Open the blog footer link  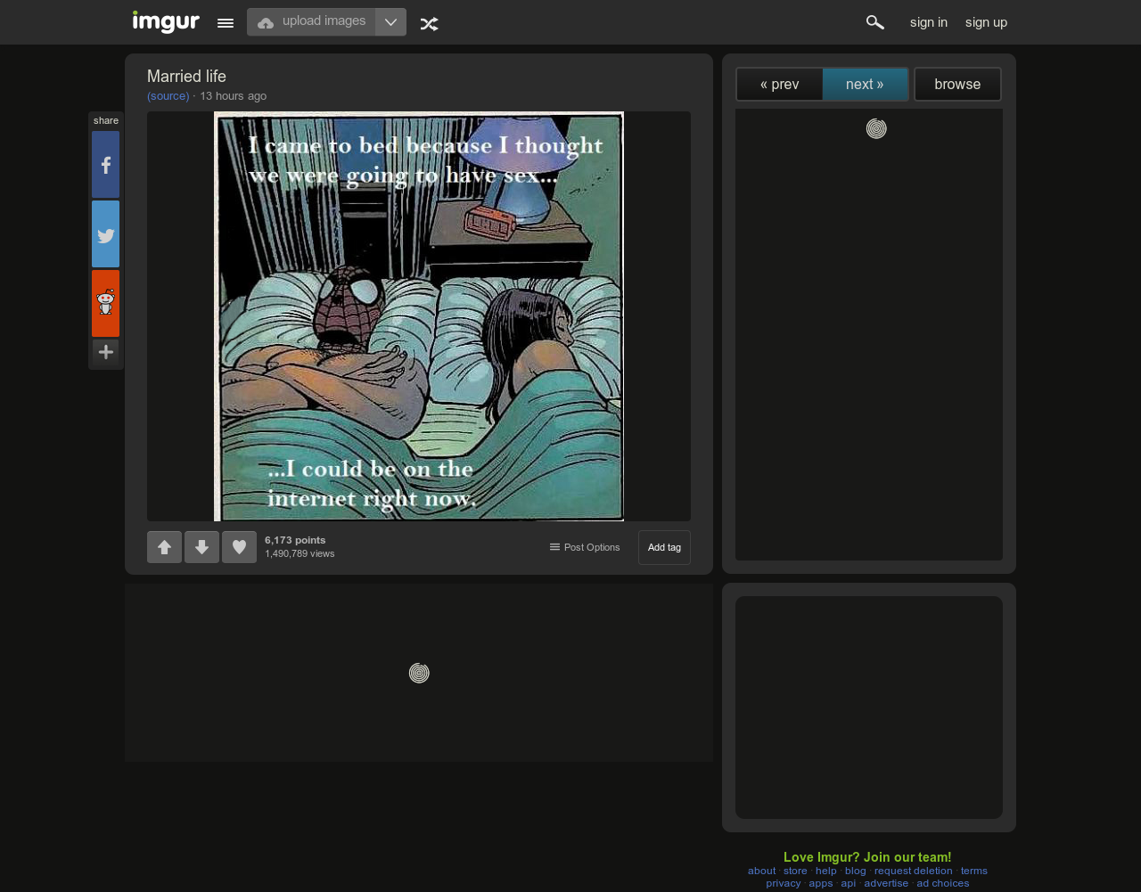pyautogui.click(x=856, y=871)
